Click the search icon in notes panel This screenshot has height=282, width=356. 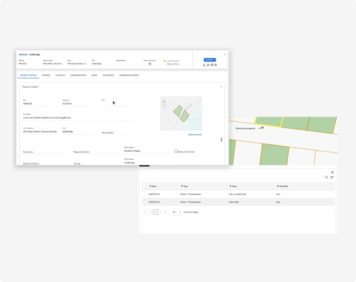point(326,177)
